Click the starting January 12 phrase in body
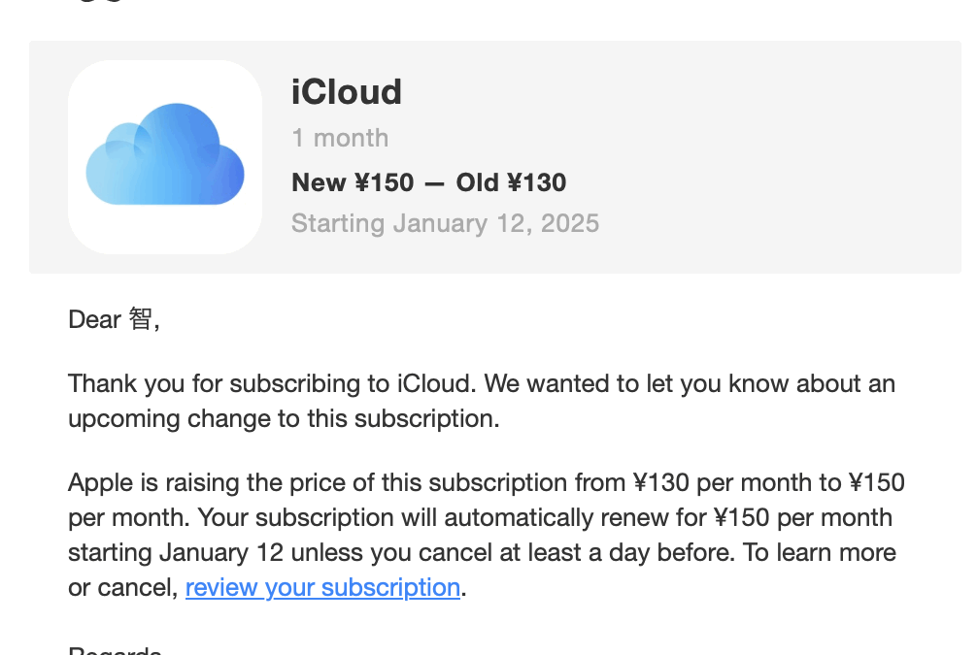The image size is (977, 655). pos(175,553)
